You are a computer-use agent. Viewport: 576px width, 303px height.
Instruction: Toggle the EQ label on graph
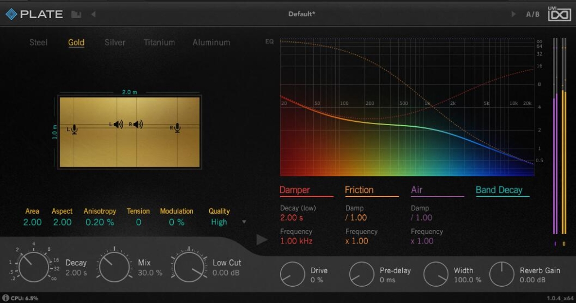pyautogui.click(x=269, y=42)
